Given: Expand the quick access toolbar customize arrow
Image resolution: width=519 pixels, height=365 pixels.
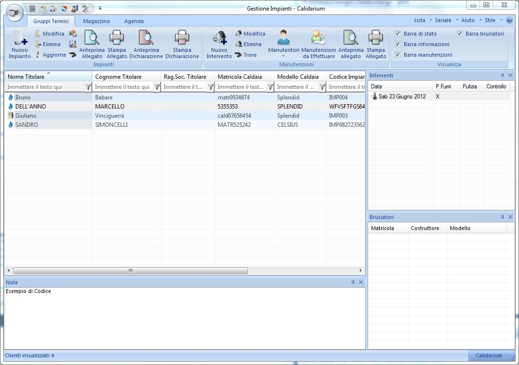Looking at the screenshot, I should click(x=100, y=9).
